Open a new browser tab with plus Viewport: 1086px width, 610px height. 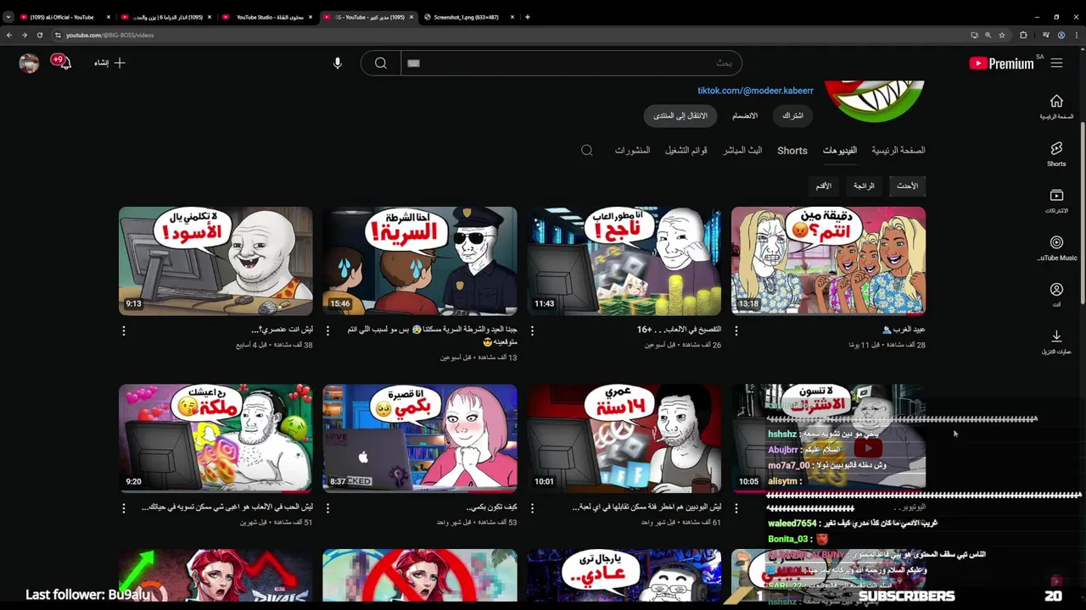(x=527, y=17)
